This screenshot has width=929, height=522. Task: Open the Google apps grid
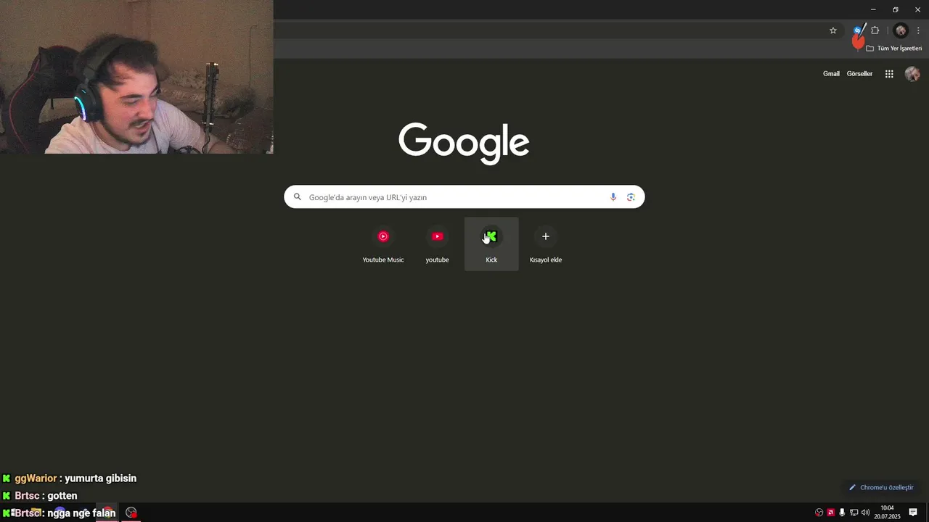tap(889, 74)
